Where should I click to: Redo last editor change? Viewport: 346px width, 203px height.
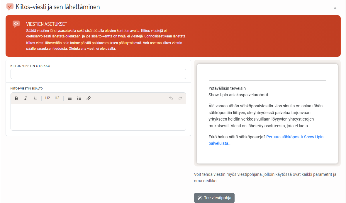[180, 98]
